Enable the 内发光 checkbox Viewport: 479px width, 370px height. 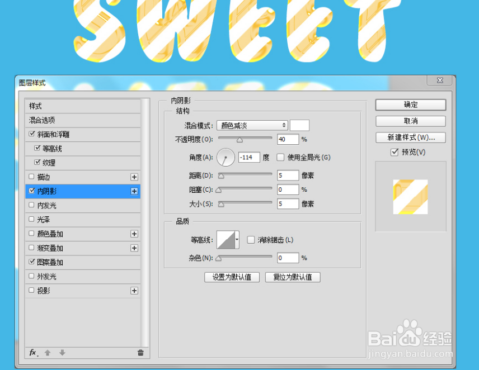click(x=31, y=205)
